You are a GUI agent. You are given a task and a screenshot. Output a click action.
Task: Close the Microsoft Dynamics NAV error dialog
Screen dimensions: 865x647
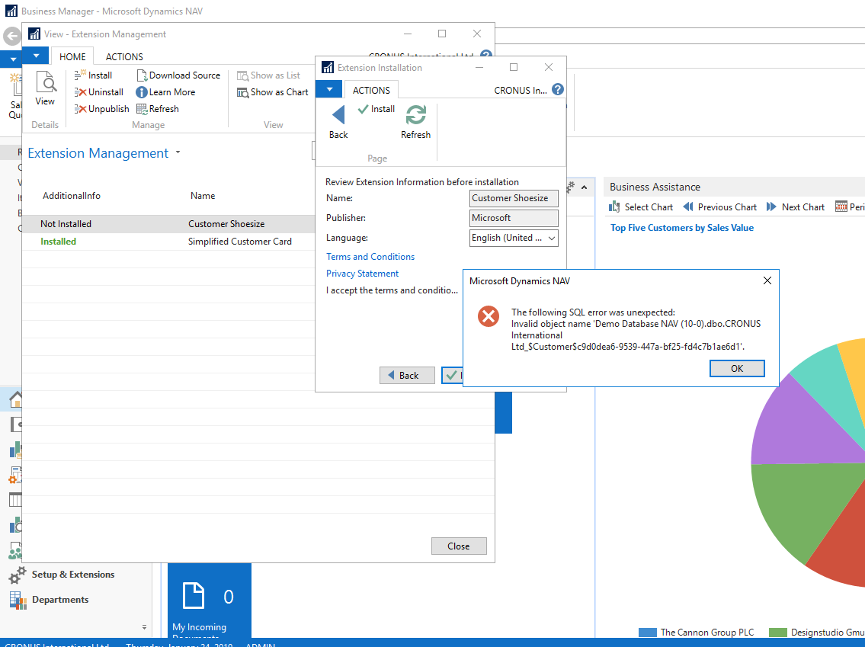tap(767, 280)
